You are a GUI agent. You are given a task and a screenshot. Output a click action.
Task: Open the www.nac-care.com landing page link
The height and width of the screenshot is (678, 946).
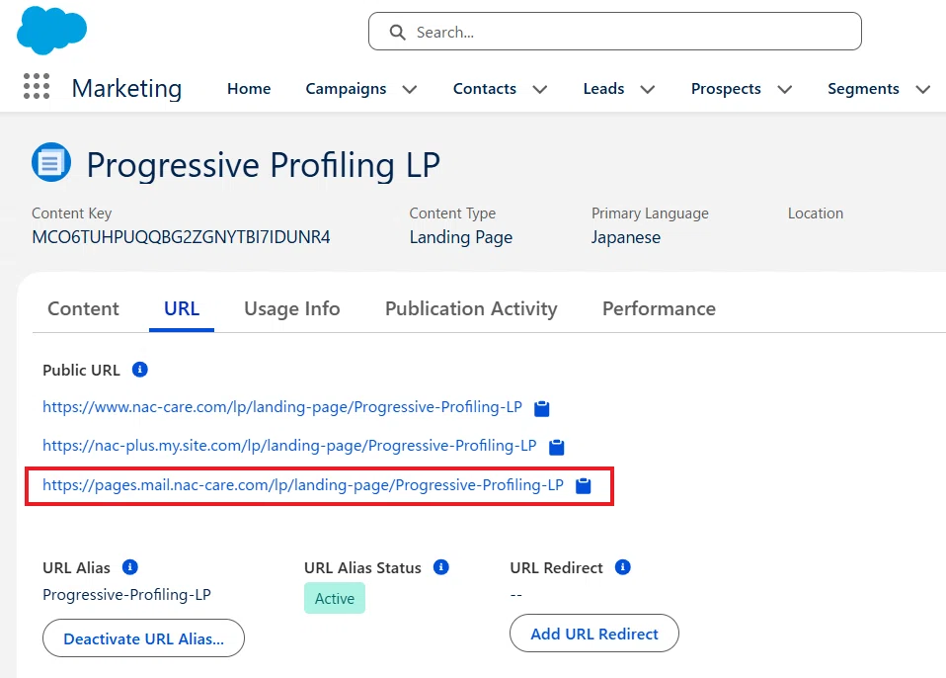(x=282, y=407)
